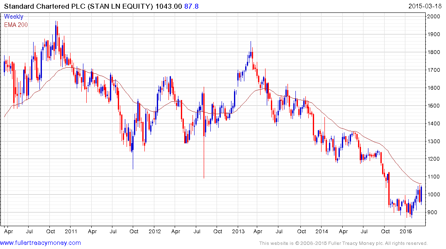Click the 2014 year label on time axis
Image resolution: width=446 pixels, height=249 pixels.
[x=322, y=231]
